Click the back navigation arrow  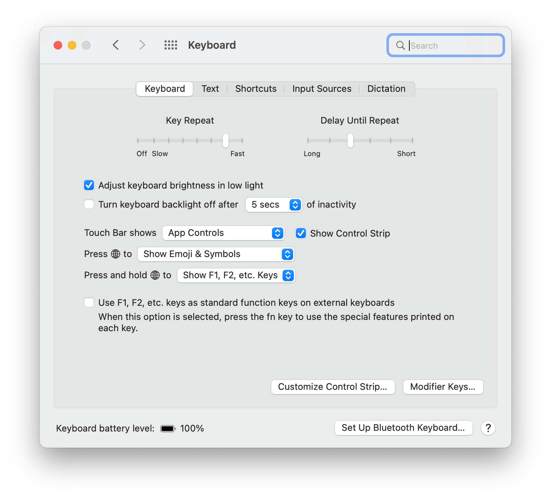[x=115, y=45]
